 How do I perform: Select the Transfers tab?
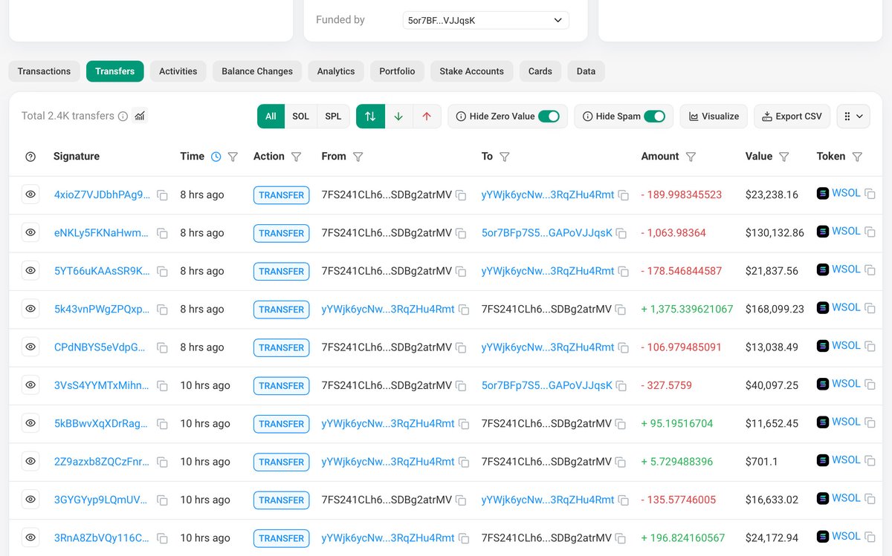pos(114,71)
